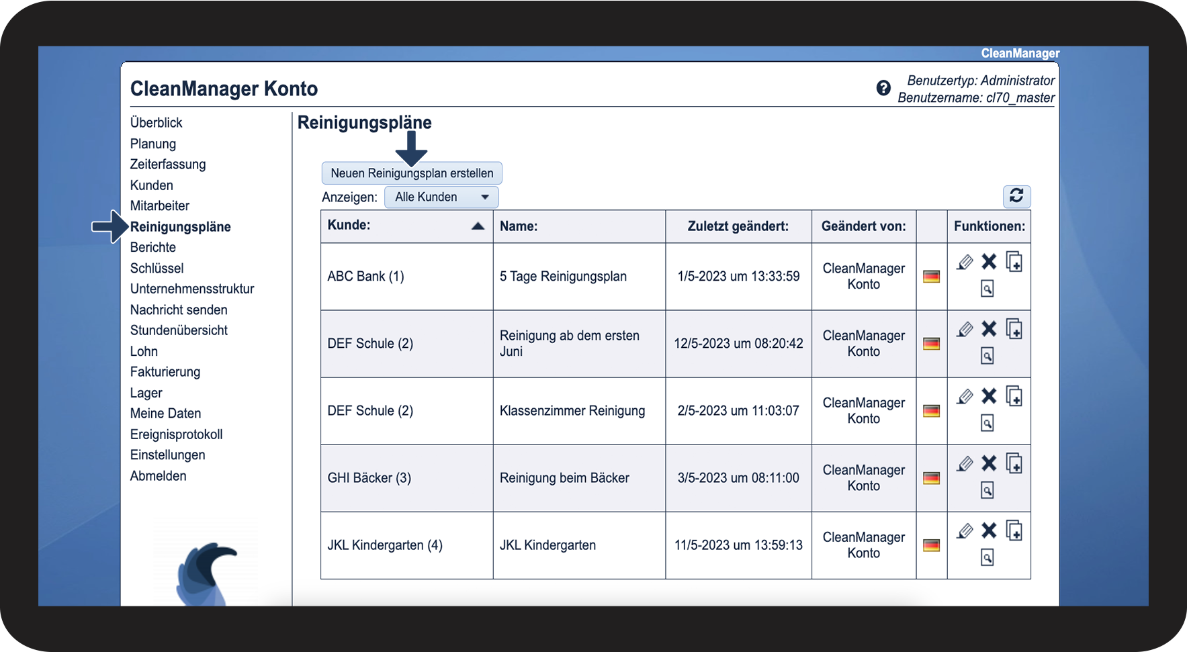This screenshot has width=1187, height=652.
Task: Delete the Klassenzimmer Reinigung plan with X icon
Action: coord(989,396)
